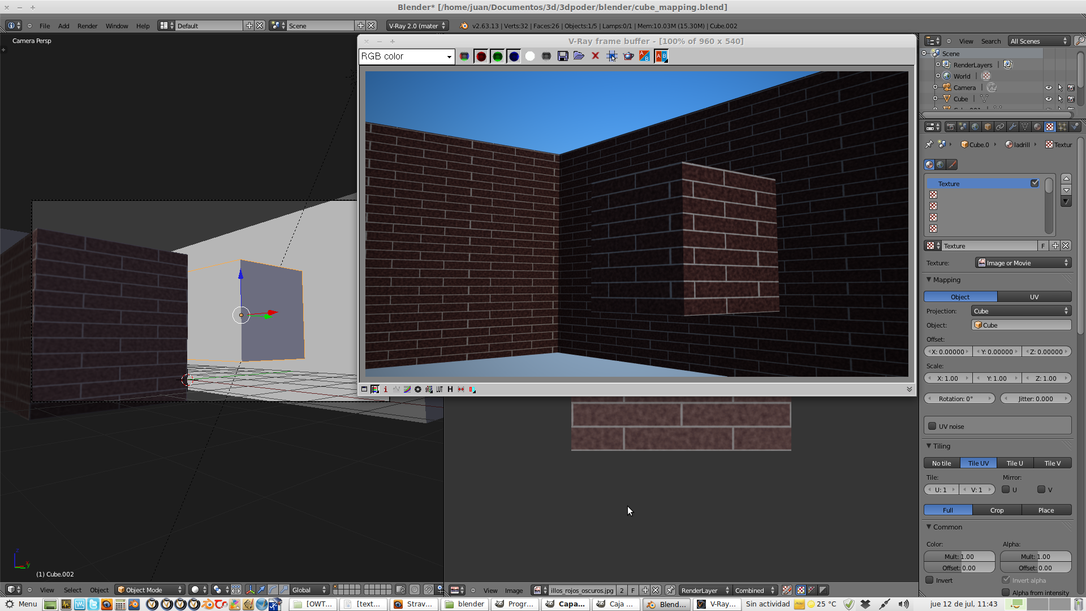This screenshot has width=1086, height=611.
Task: Toggle the red channel button in frame buffer
Action: pyautogui.click(x=481, y=56)
